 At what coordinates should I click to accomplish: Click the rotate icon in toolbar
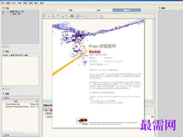click(x=87, y=16)
